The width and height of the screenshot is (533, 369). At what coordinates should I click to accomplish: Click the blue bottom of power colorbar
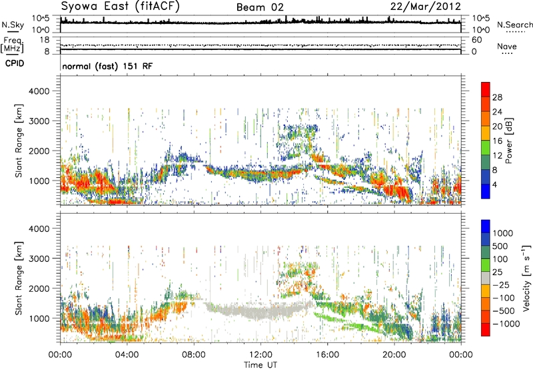[486, 191]
